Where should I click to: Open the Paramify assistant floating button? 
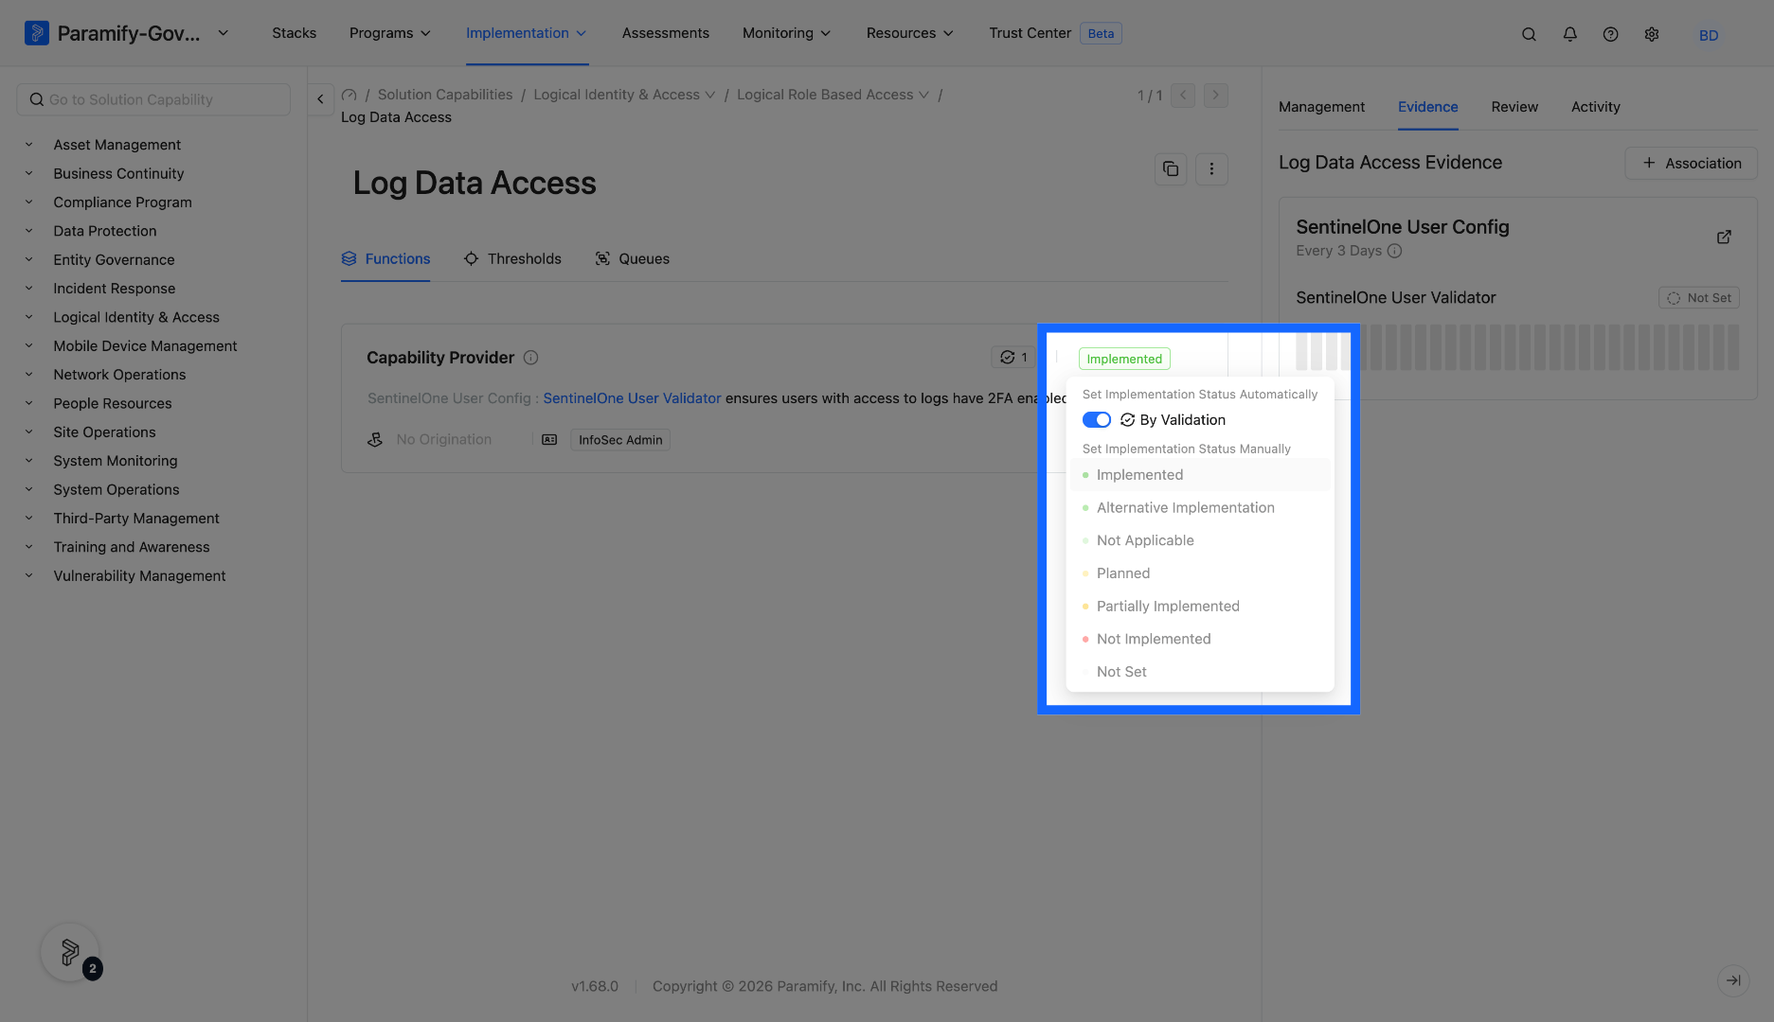pos(70,952)
